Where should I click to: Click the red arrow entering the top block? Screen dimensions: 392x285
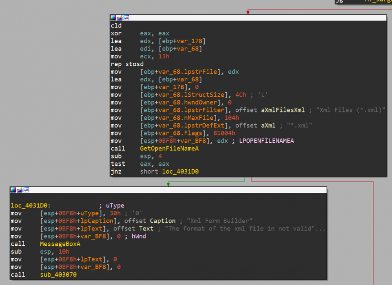[x=248, y=12]
